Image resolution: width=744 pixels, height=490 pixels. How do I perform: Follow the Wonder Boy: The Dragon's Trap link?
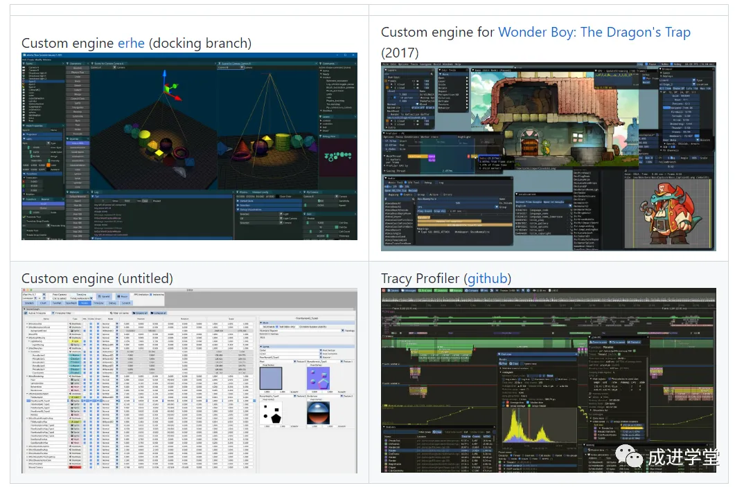(594, 33)
